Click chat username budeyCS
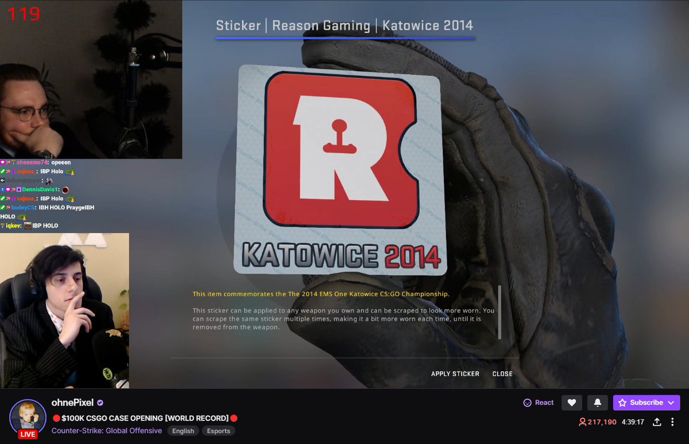This screenshot has width=689, height=444. click(22, 208)
